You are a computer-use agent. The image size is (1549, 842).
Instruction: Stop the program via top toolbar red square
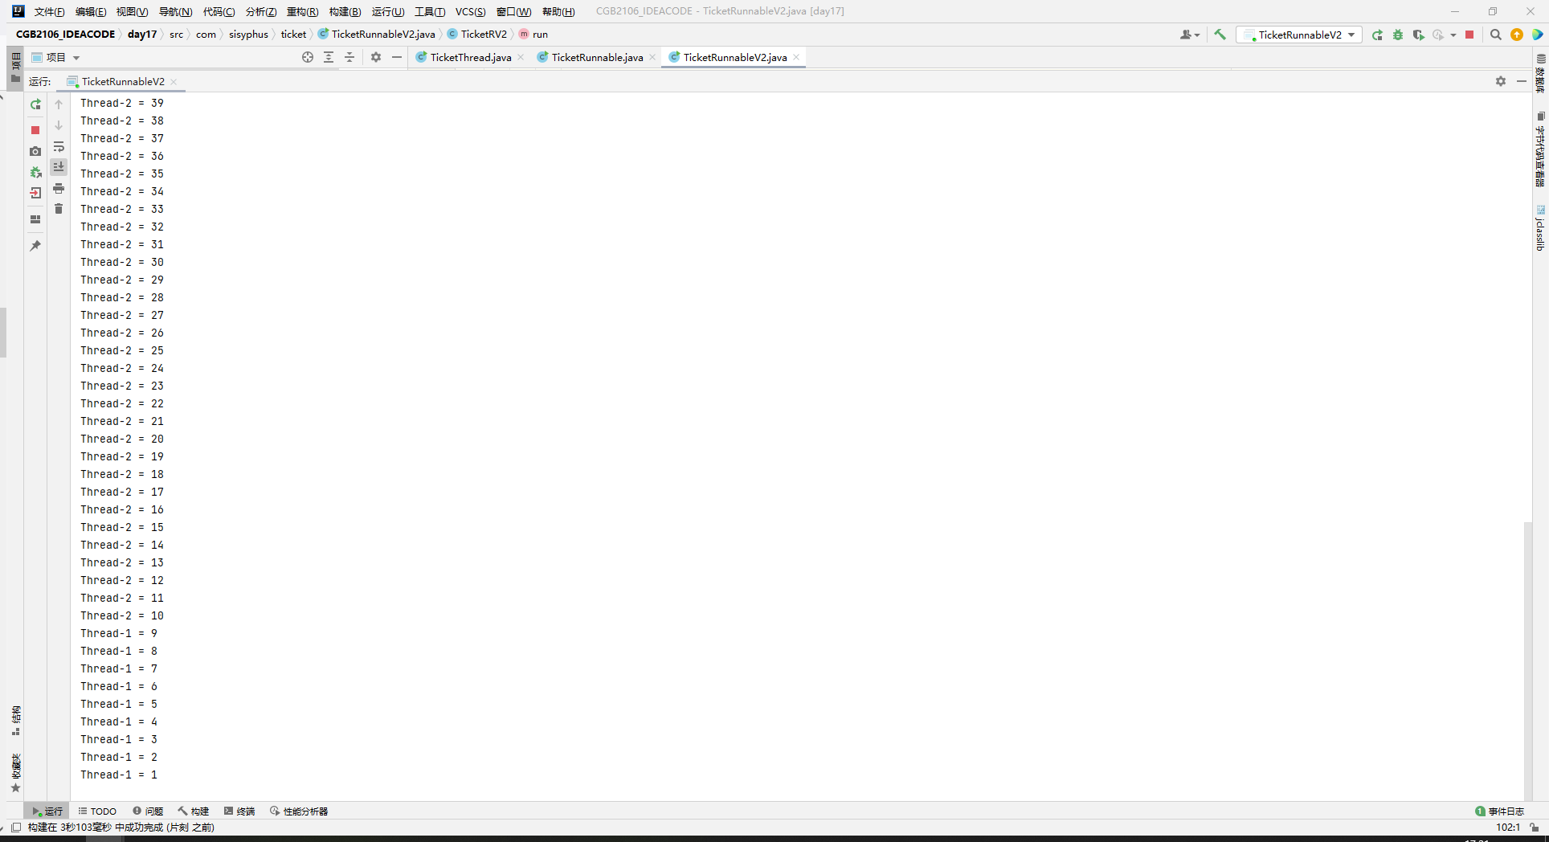coord(1469,35)
